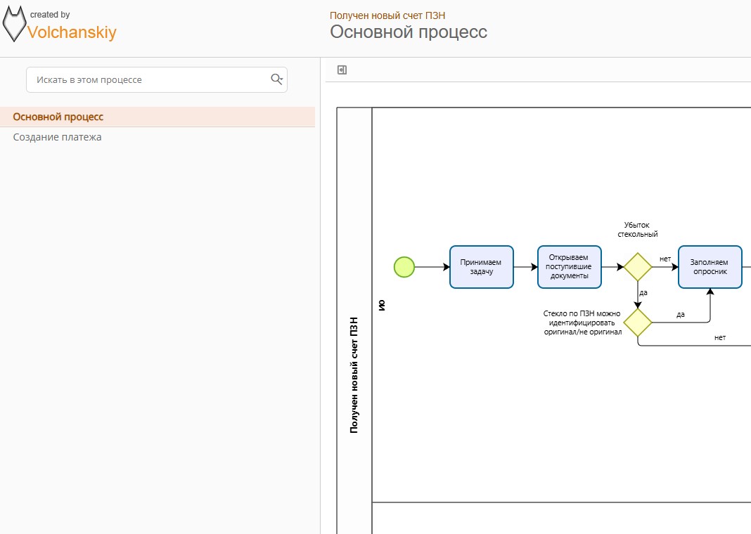Collapse the sidebar with the panel toggle icon

pos(342,70)
